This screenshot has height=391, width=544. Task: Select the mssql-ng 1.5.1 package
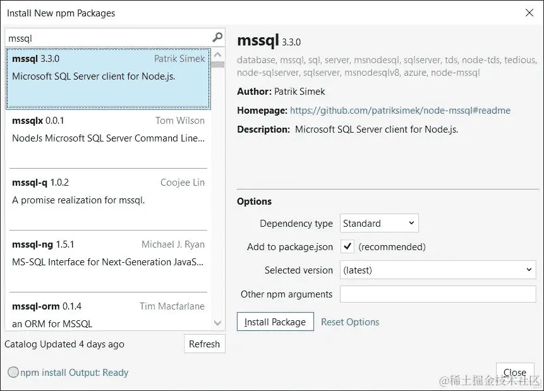click(107, 253)
